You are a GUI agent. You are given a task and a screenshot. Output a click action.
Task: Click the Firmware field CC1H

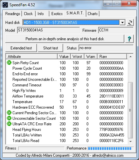coord(116,30)
